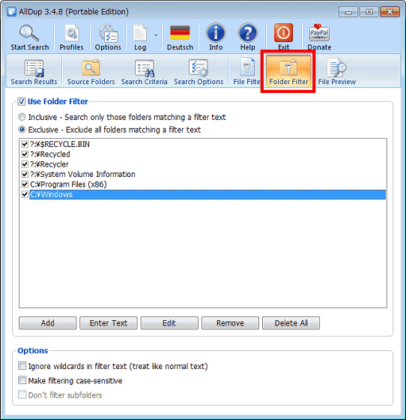Viewport: 406px width, 420px height.
Task: Switch to the Search Results tab
Action: 34,72
